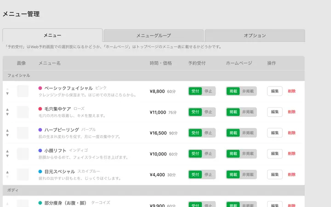331x207 pixels.
Task: Edit 目元スペシャル menu with 編集
Action: pos(275,174)
